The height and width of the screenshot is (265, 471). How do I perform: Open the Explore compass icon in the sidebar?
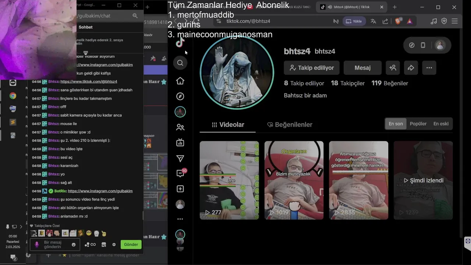[180, 96]
